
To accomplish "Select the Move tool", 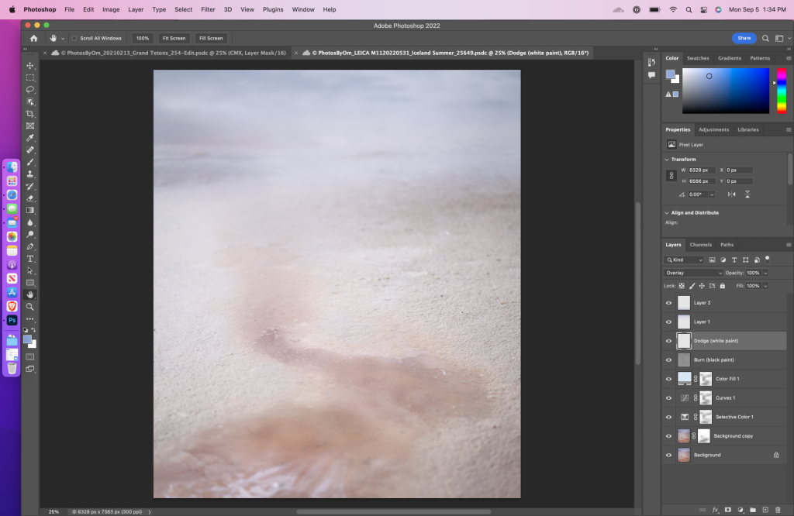I will coord(30,66).
